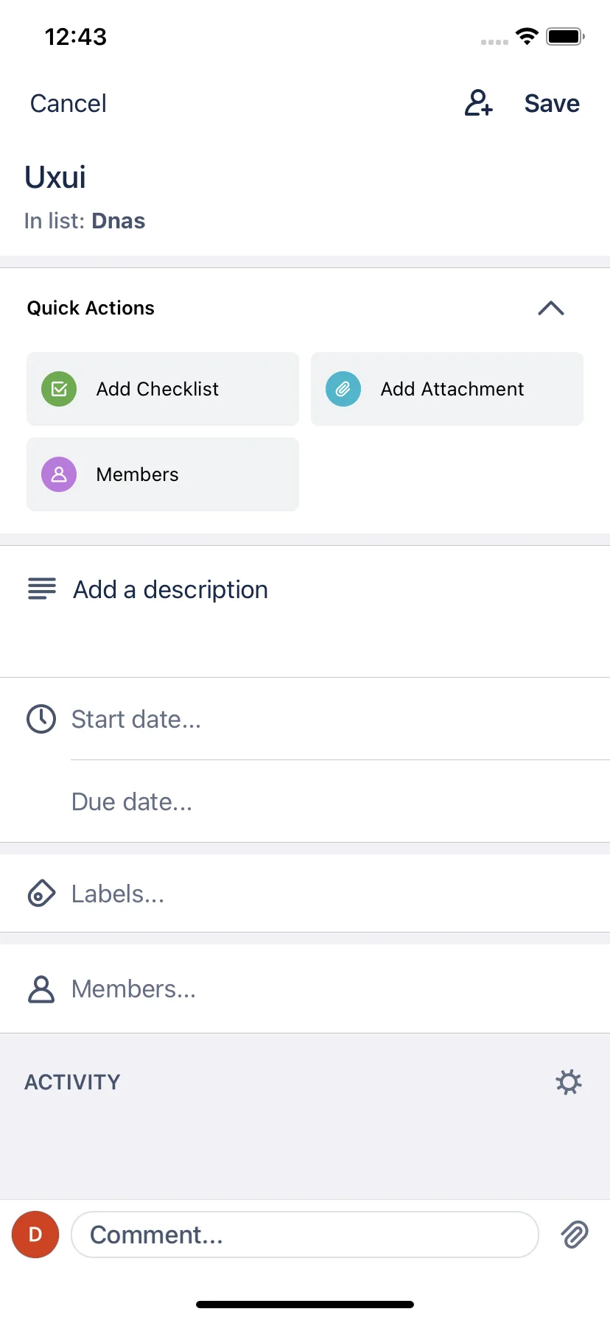Screen dimensions: 610x1320
Task: Choose Add Attachment quick action
Action: pyautogui.click(x=447, y=389)
